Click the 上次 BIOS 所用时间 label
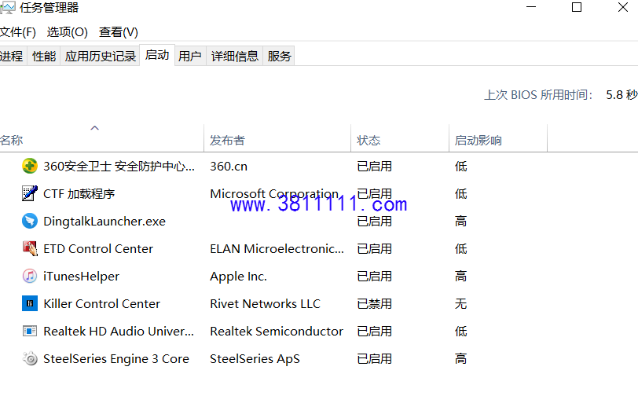 click(x=538, y=95)
